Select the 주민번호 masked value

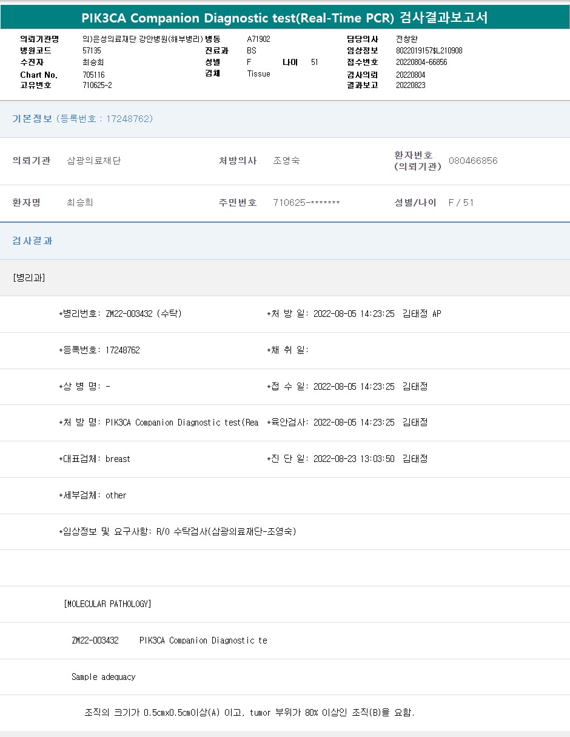click(x=306, y=203)
